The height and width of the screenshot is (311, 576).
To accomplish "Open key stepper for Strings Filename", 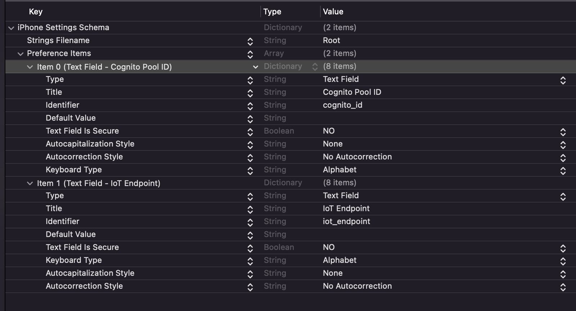I will [250, 41].
